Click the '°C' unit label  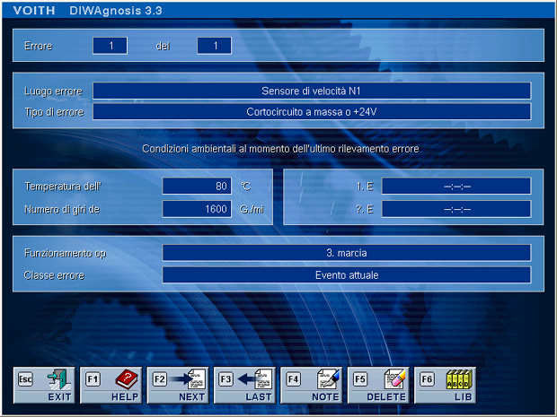click(x=245, y=187)
